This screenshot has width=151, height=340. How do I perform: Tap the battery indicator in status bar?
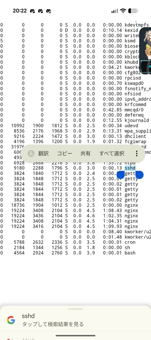(133, 10)
